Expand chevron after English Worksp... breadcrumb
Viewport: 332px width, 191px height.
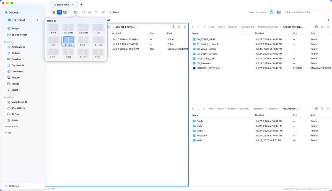(x=305, y=27)
